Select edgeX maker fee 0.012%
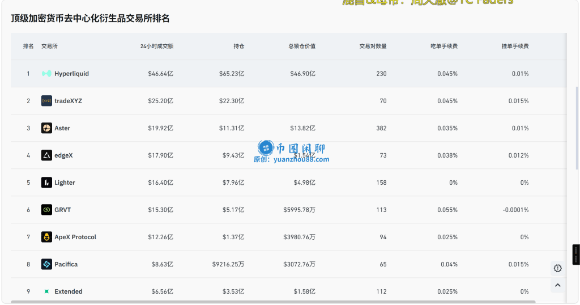The height and width of the screenshot is (305, 580). point(518,155)
